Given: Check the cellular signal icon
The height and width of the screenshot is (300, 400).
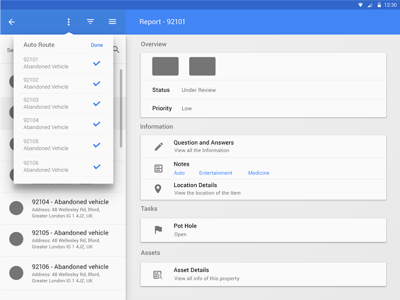Looking at the screenshot, I should [370, 5].
